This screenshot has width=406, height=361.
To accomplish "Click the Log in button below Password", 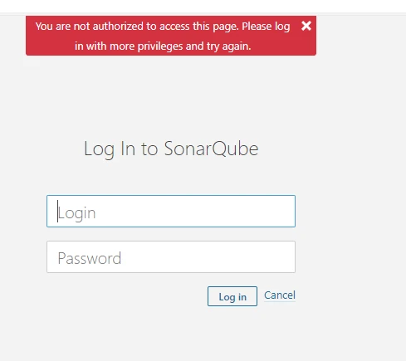I will (232, 296).
